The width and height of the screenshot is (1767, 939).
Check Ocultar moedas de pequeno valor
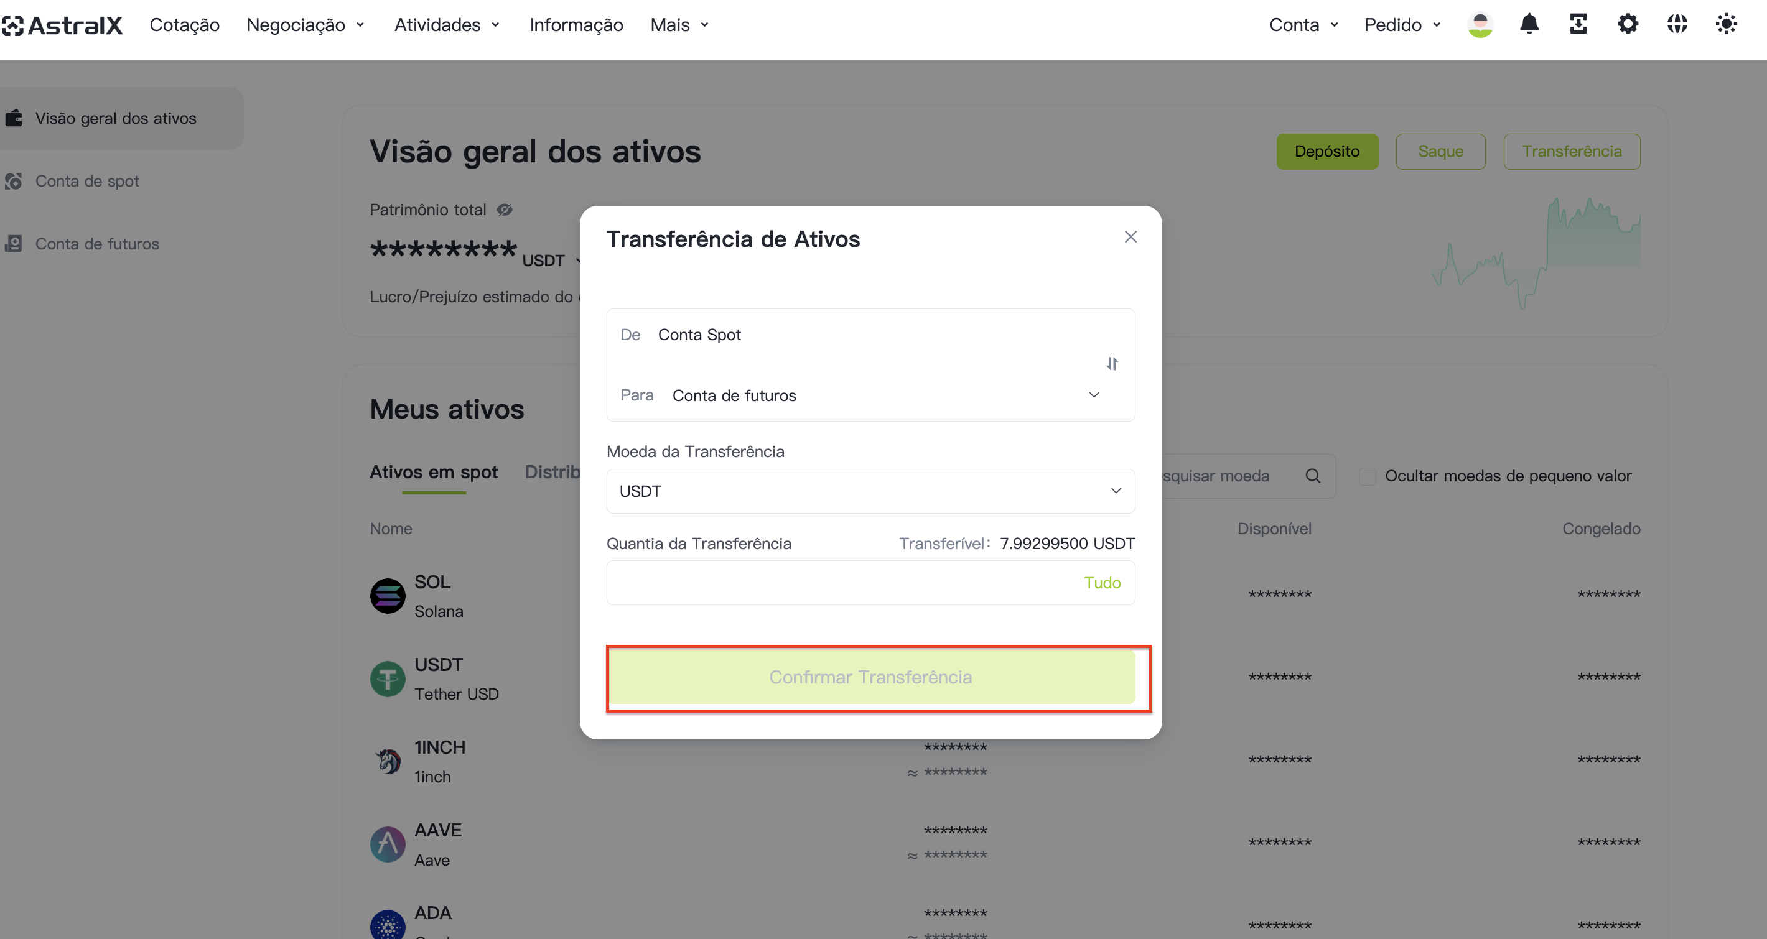[1367, 476]
